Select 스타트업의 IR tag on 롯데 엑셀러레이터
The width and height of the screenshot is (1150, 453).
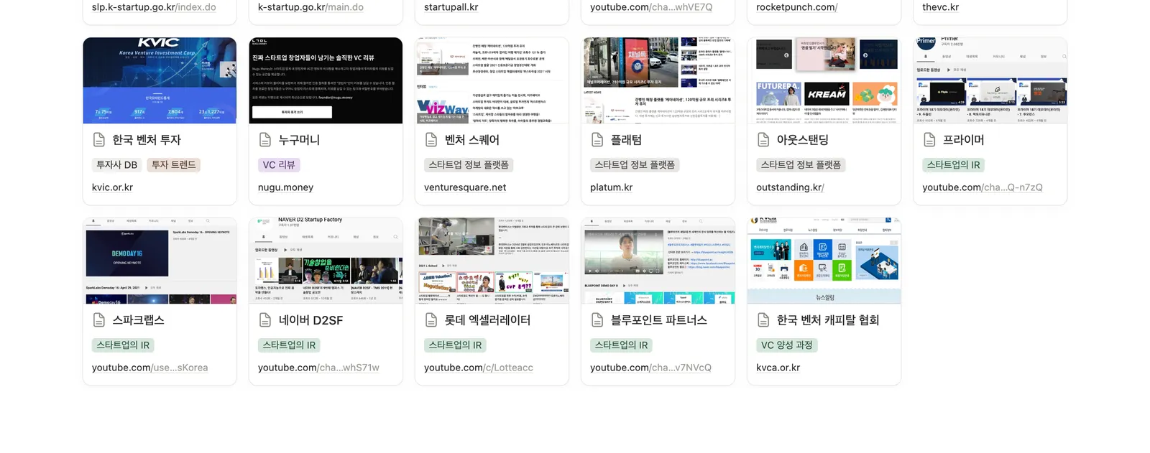click(455, 345)
